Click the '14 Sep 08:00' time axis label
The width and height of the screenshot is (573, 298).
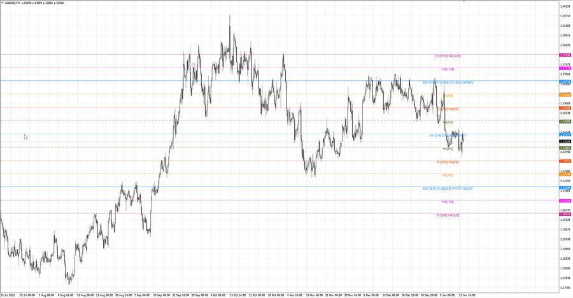click(162, 295)
